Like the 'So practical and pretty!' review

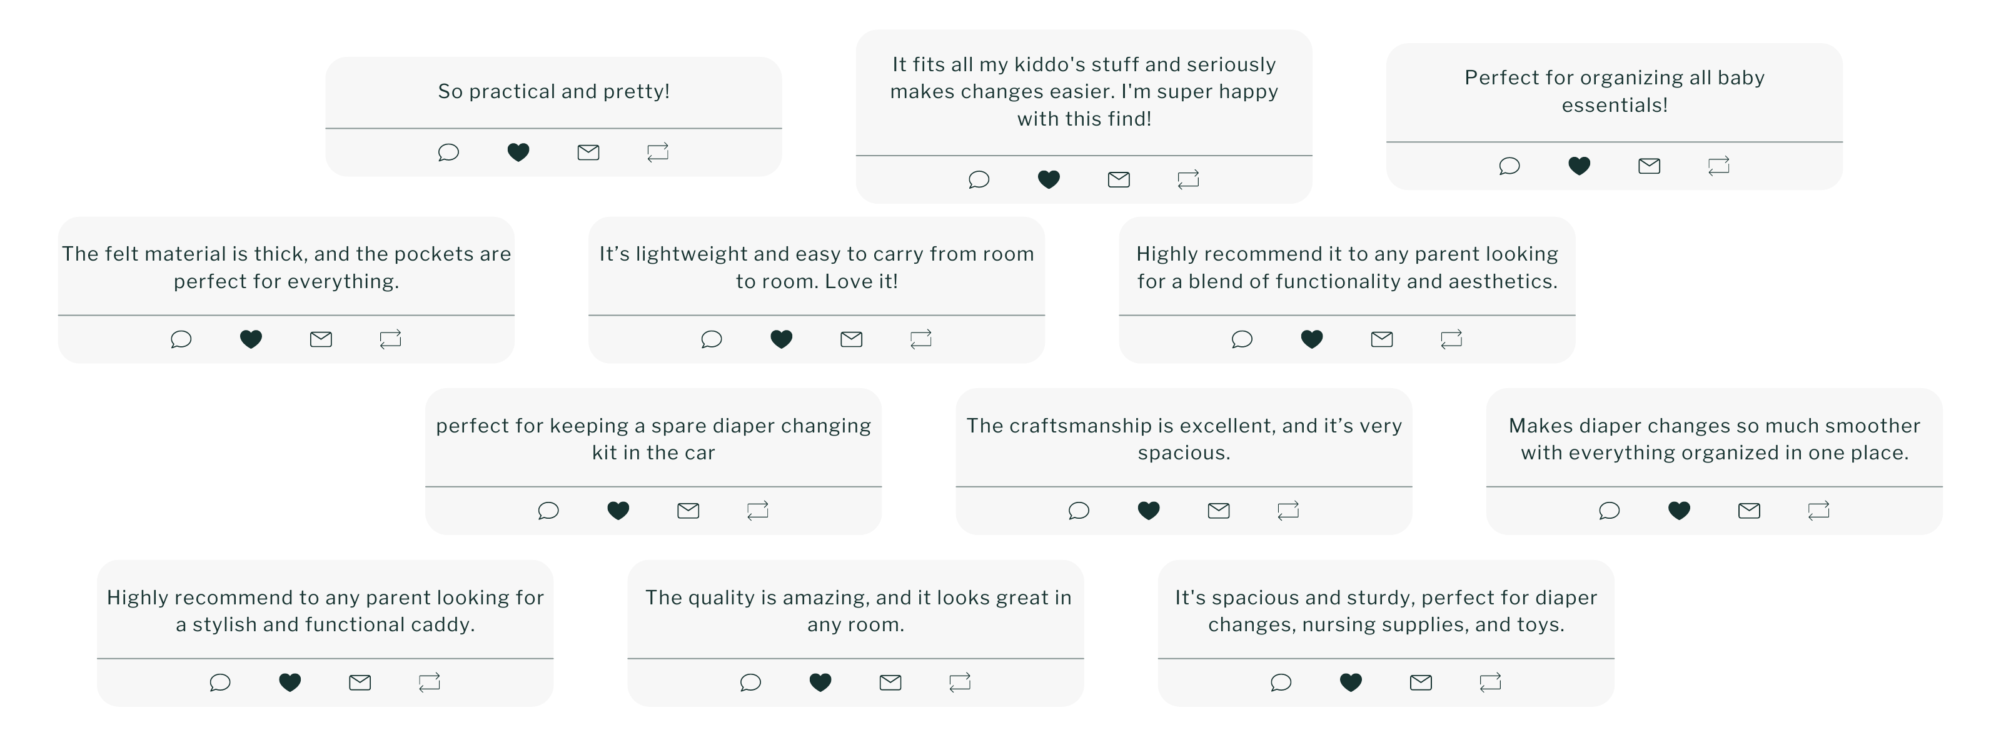pyautogui.click(x=518, y=152)
